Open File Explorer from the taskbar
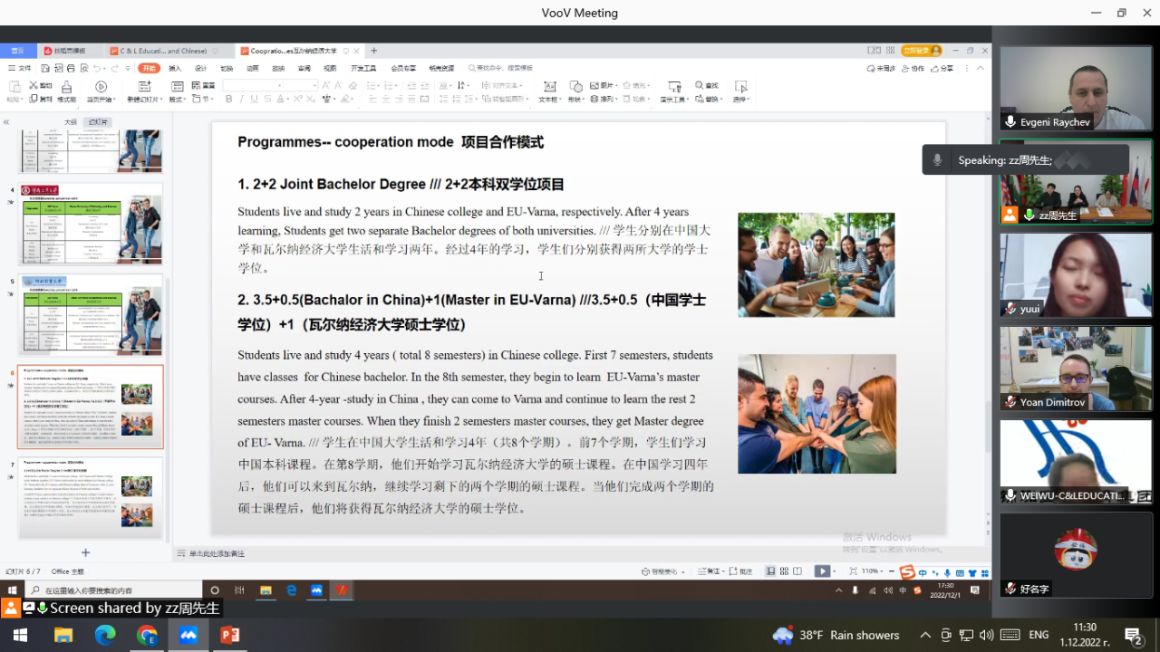This screenshot has height=652, width=1160. click(x=63, y=635)
